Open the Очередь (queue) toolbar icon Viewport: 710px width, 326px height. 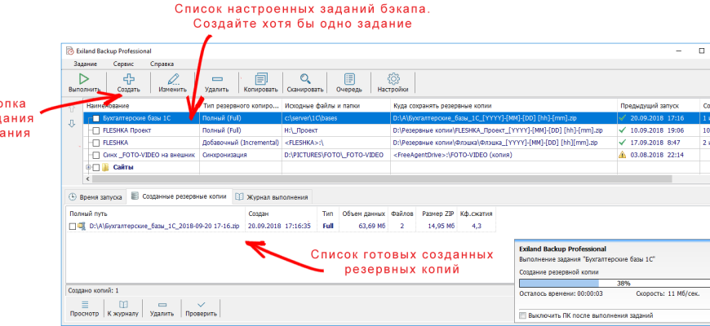348,80
